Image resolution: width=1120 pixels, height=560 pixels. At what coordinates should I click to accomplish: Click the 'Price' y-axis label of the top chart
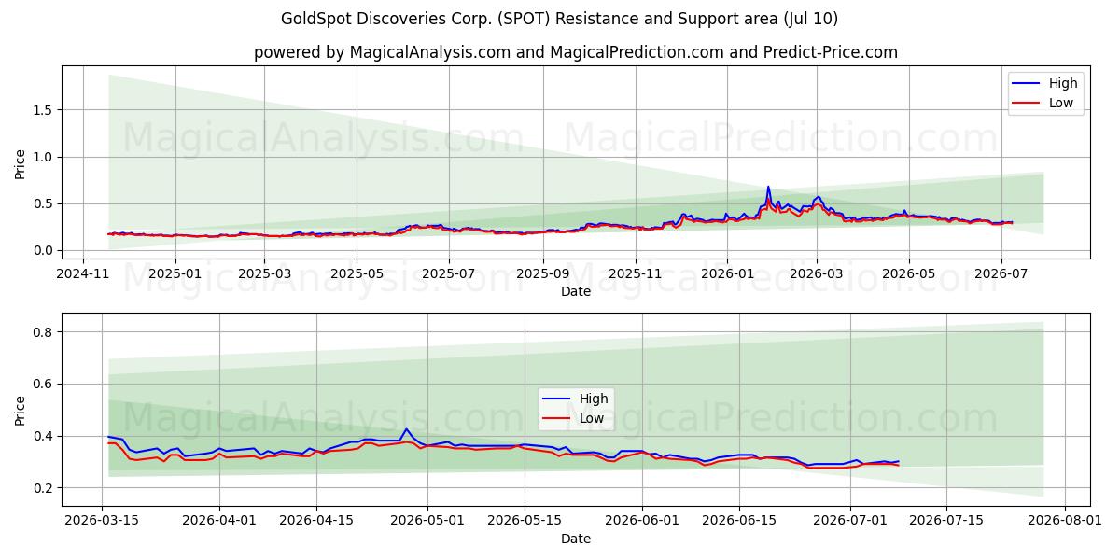(x=21, y=164)
